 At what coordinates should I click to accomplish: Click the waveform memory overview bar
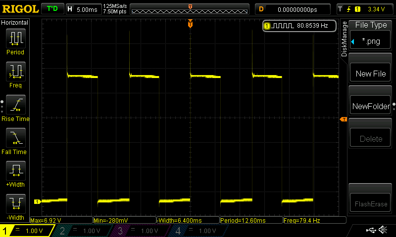tap(190, 9)
